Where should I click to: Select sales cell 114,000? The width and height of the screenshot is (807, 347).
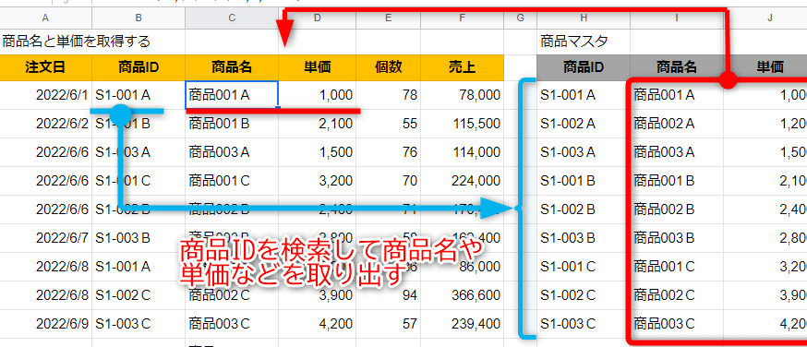pos(463,152)
